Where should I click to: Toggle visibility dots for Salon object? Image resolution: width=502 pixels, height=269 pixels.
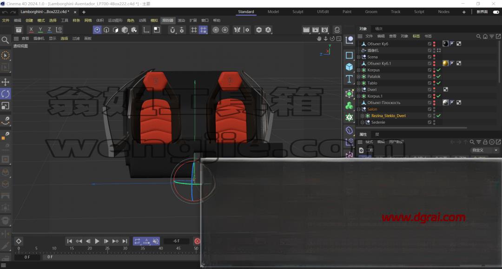pos(434,109)
